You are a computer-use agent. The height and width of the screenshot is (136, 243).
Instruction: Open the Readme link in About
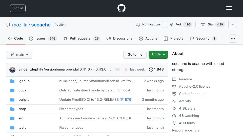(186, 79)
